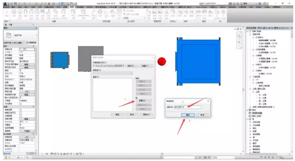Click the shared parameter file path field
Screen dimensions: 295x161
[108, 66]
